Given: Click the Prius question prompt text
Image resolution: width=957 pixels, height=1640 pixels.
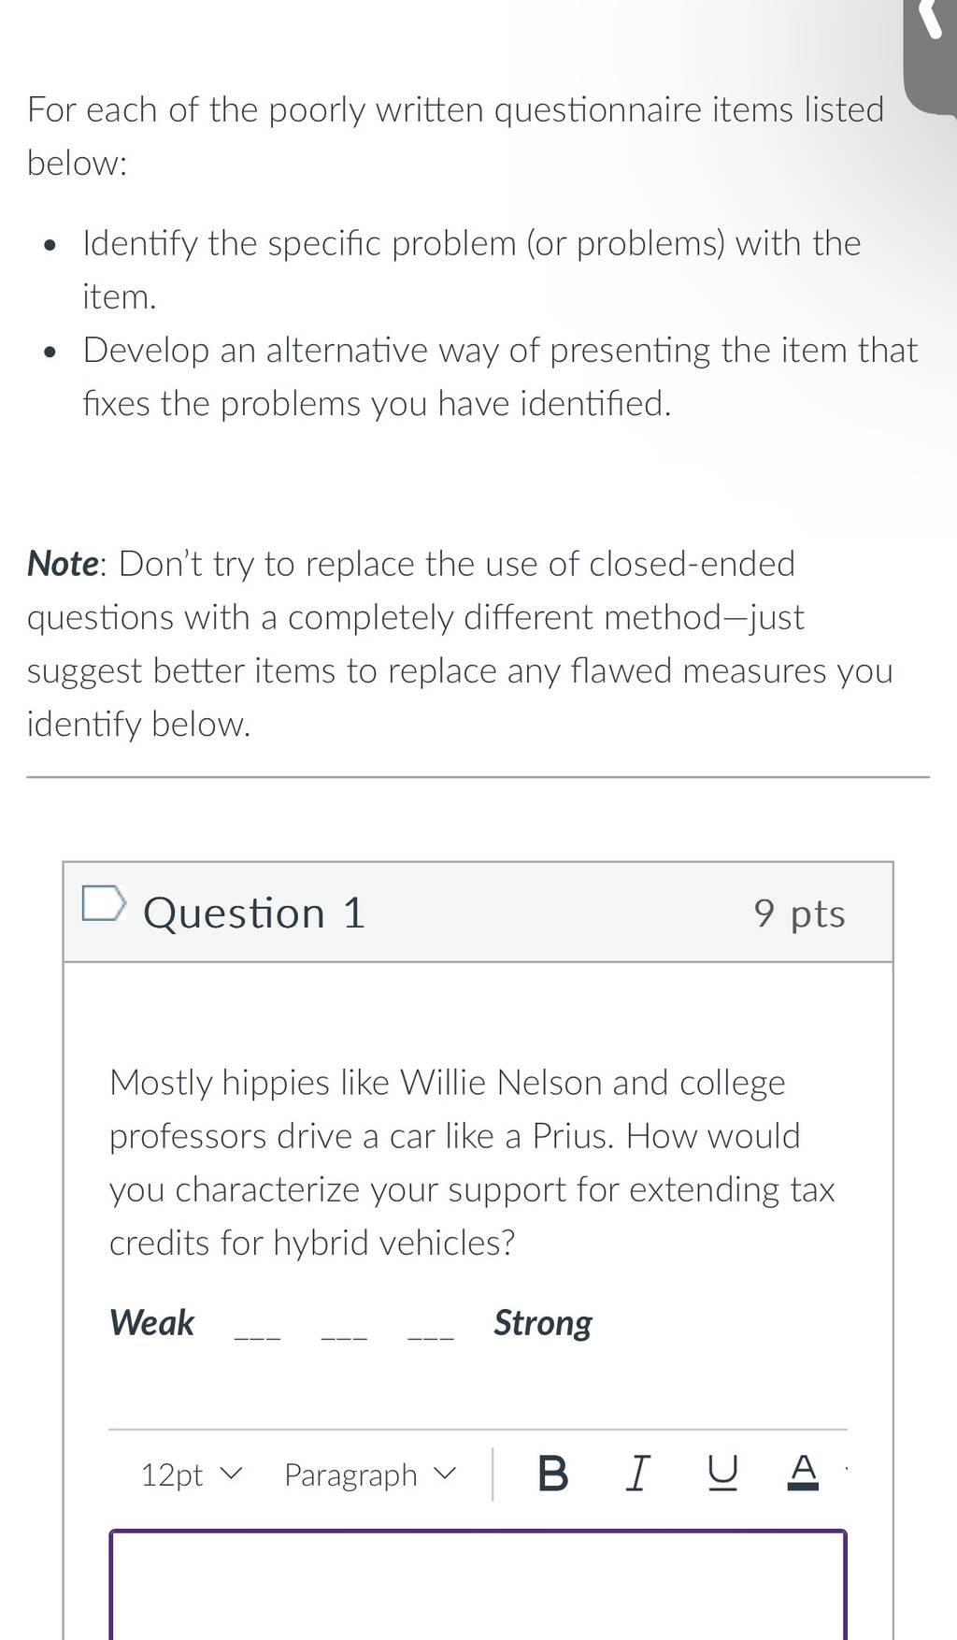Looking at the screenshot, I should (472, 1162).
